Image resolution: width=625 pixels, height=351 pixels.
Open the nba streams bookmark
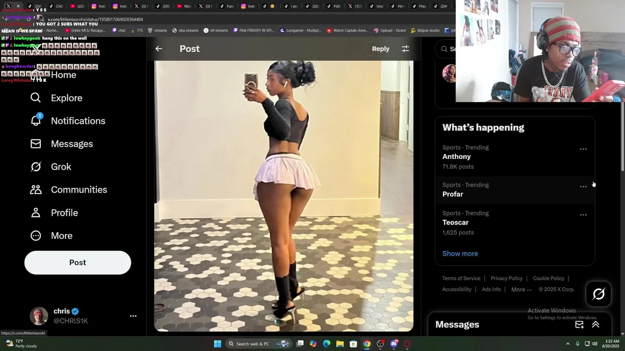click(185, 30)
